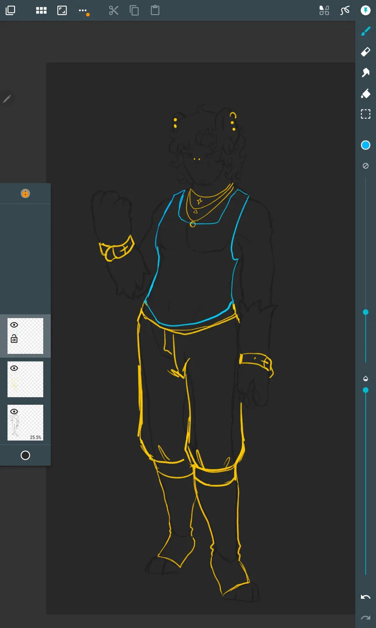The image size is (376, 628).
Task: Hide the middle yellow-lines layer via eye
Action: [x=14, y=368]
